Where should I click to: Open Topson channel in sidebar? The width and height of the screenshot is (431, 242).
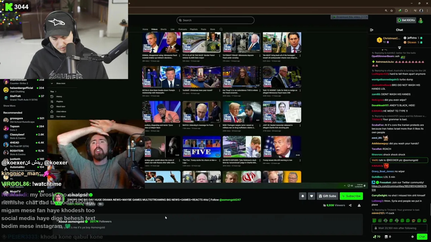click(24, 128)
